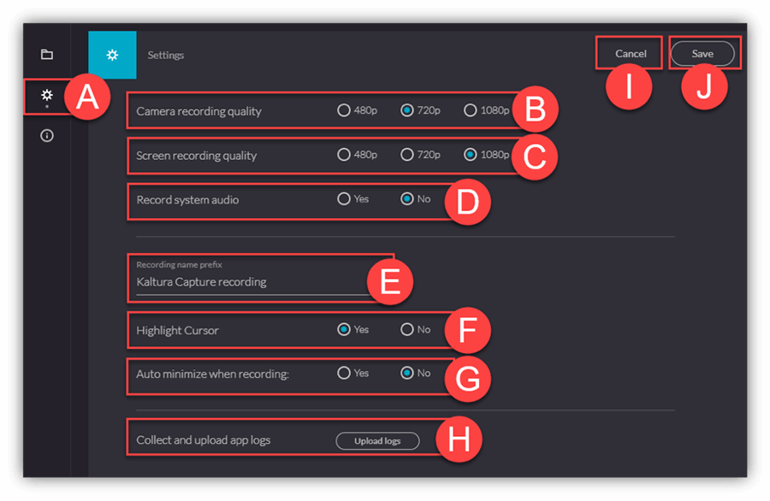Enable Auto minimize when recording Yes
The width and height of the screenshot is (770, 501).
point(344,373)
